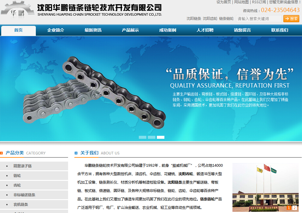Image resolution: width=302 pixels, height=213 pixels.
Task: Select 产品展示 in the navigation bar
Action: pos(130,30)
